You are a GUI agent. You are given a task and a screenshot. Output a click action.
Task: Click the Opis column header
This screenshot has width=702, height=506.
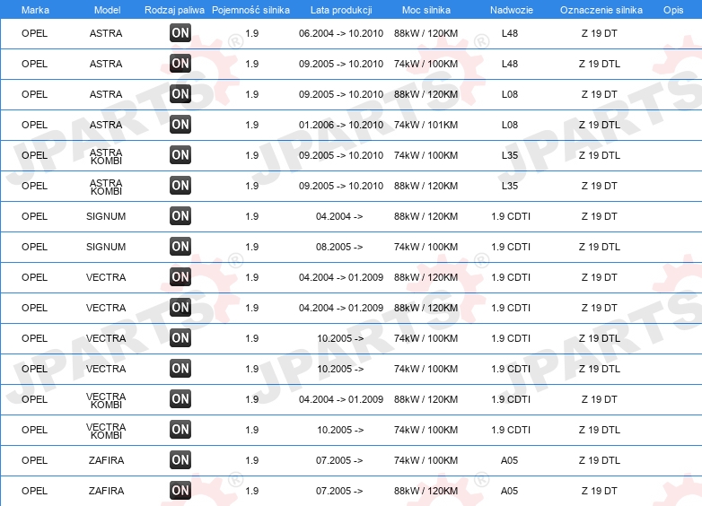[673, 10]
